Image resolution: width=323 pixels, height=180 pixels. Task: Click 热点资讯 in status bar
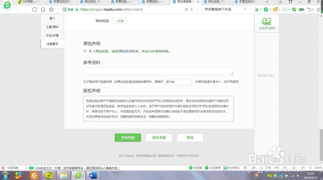coord(231,168)
